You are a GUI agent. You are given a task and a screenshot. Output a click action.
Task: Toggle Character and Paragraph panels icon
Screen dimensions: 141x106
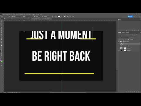point(65,16)
